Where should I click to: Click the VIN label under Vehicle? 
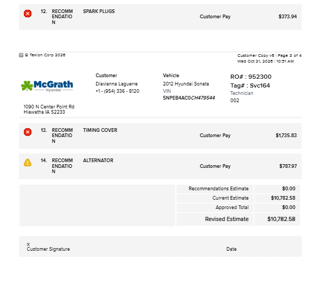pyautogui.click(x=167, y=91)
